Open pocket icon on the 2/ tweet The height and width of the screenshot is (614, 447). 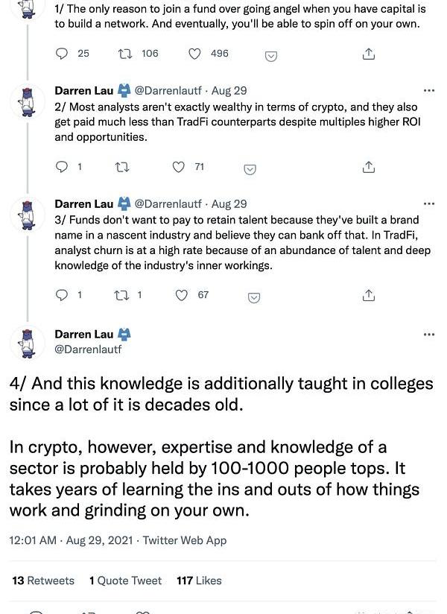tap(251, 169)
